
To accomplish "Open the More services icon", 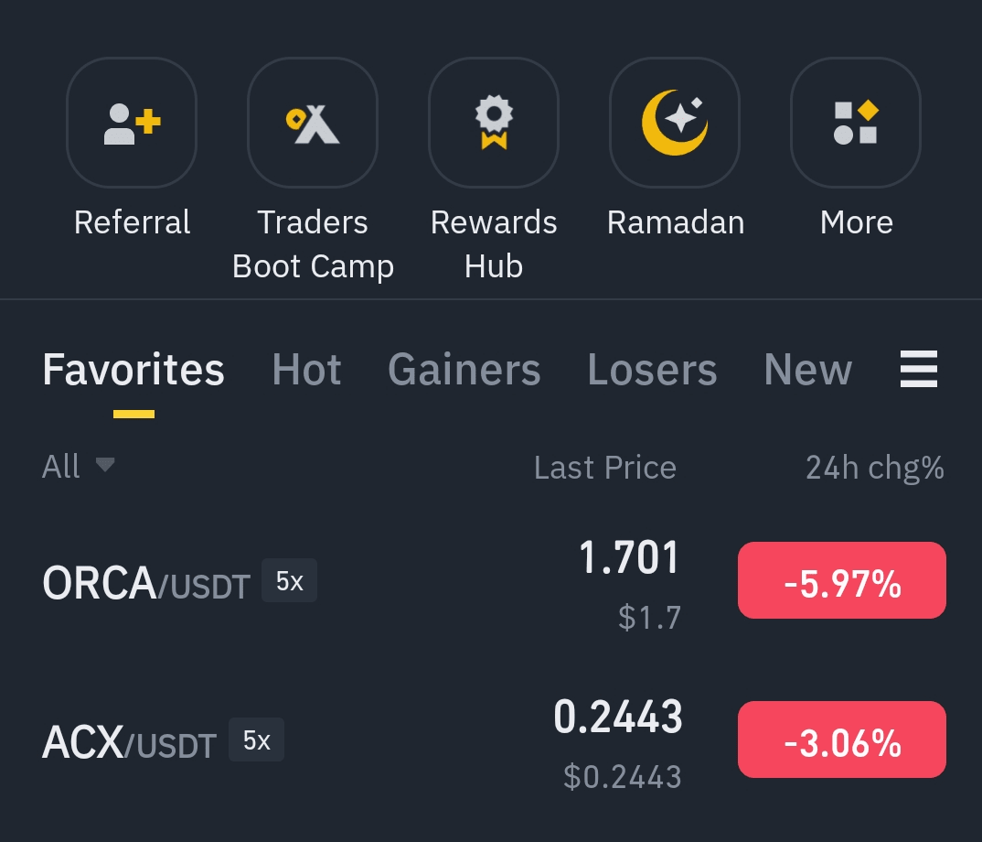I will [x=856, y=124].
